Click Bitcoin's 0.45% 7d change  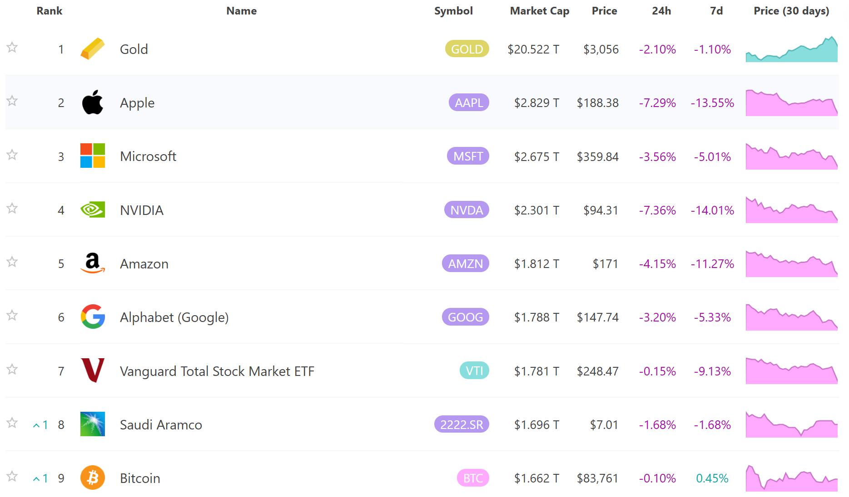click(x=712, y=478)
